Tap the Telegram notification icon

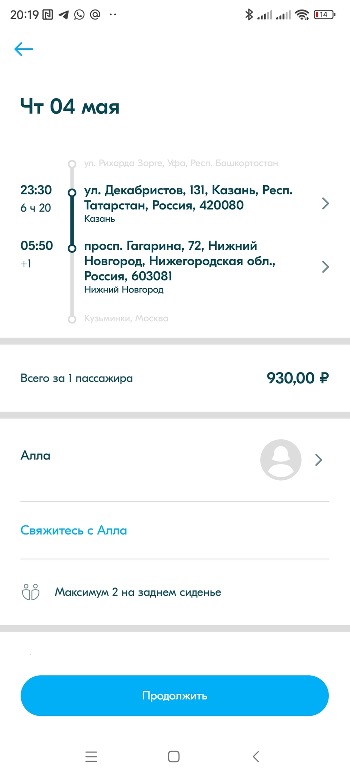pyautogui.click(x=63, y=15)
